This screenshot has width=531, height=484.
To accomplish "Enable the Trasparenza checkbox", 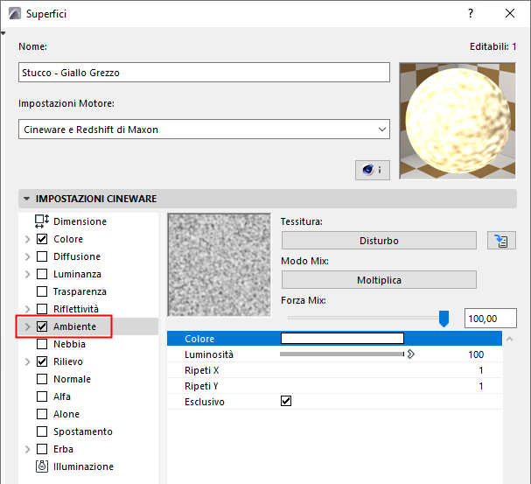I will coord(42,291).
